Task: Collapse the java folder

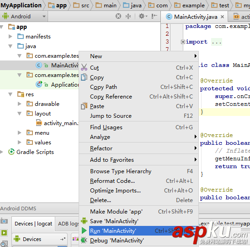Action: (x=11, y=46)
